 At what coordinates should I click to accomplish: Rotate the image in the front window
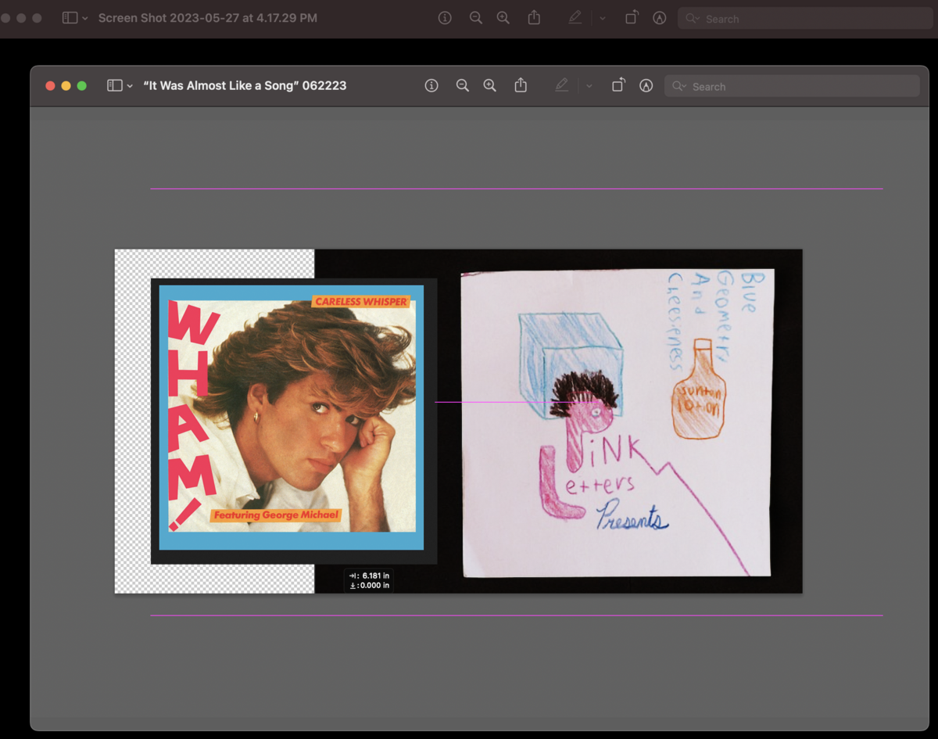618,85
